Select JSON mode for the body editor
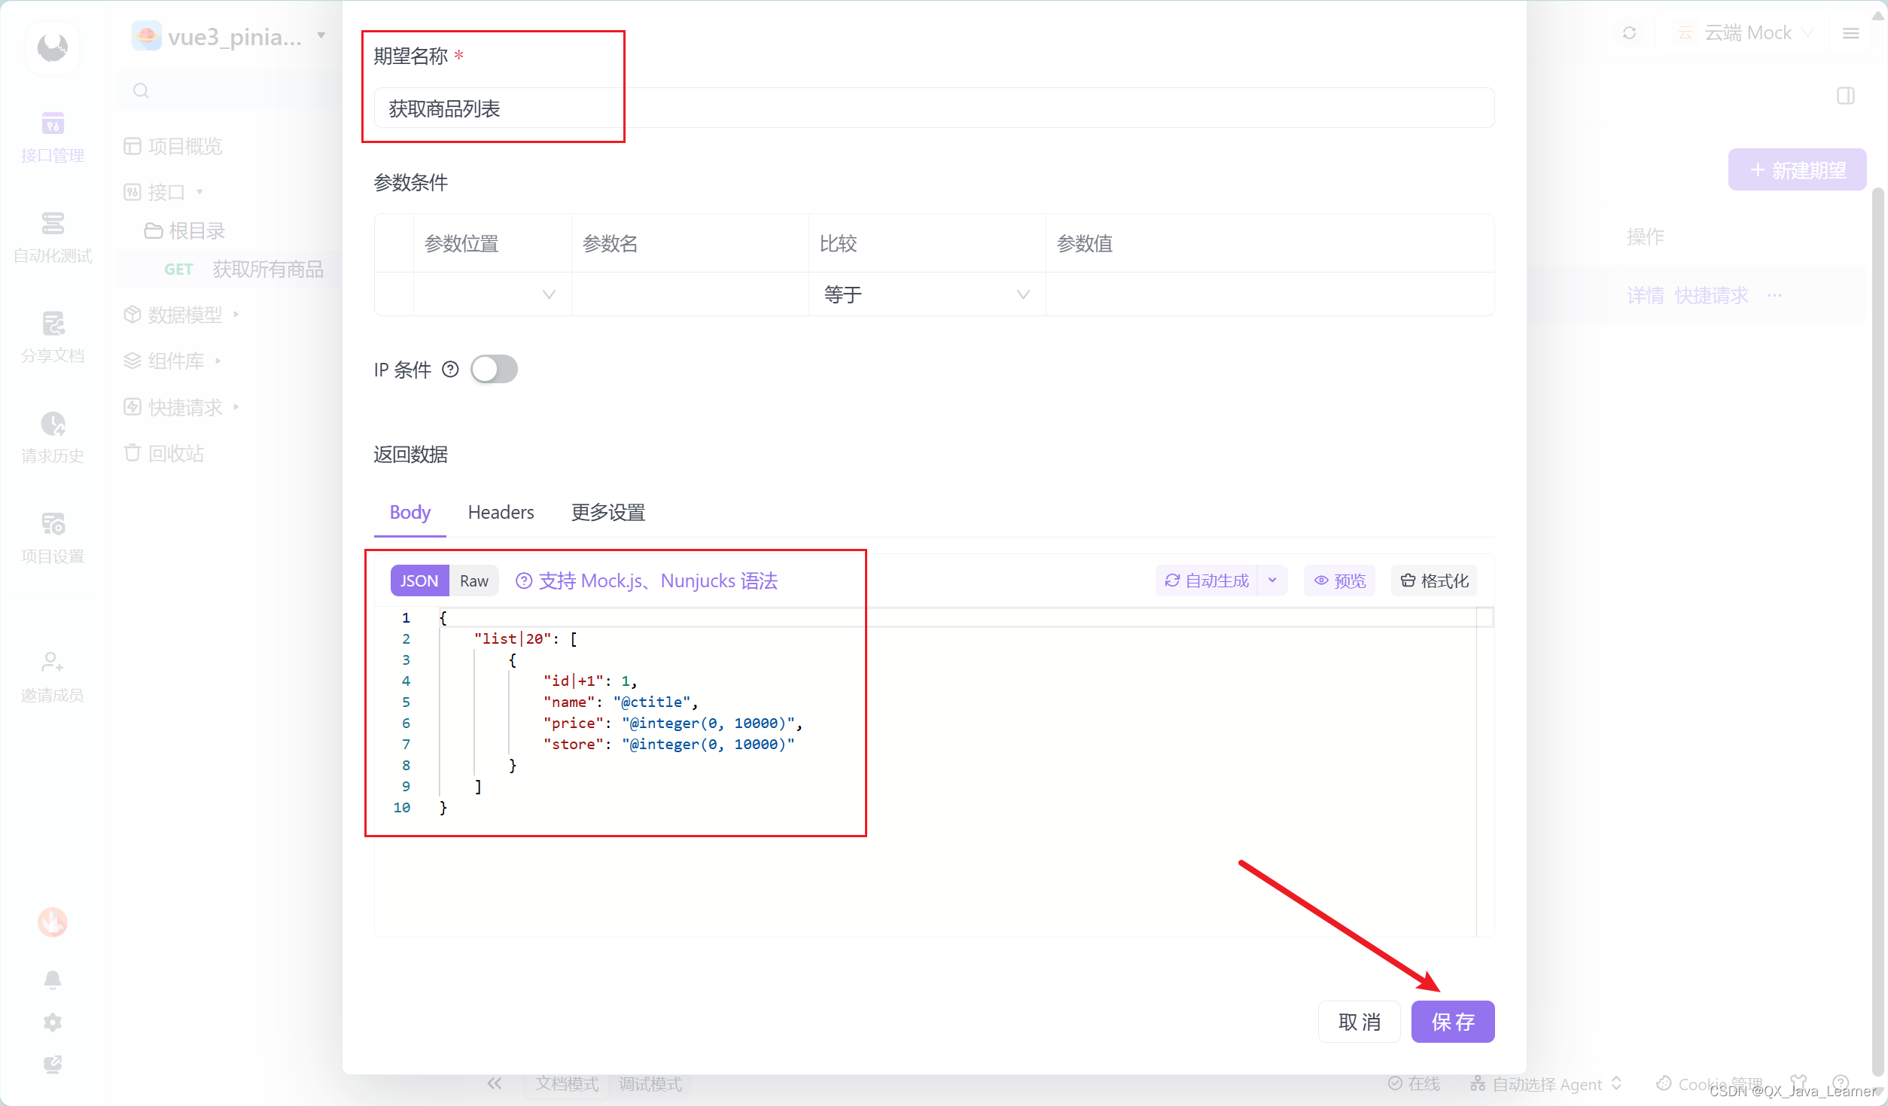This screenshot has height=1106, width=1888. [x=419, y=580]
